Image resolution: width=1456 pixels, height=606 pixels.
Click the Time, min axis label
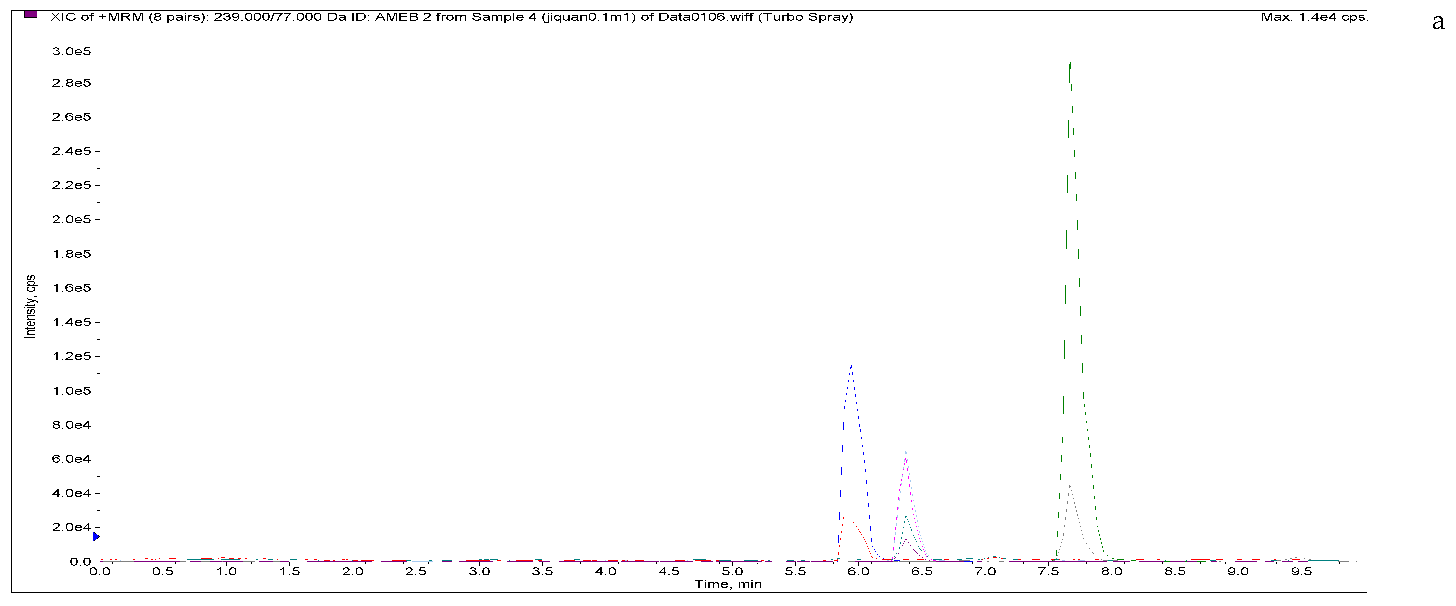pos(728,584)
